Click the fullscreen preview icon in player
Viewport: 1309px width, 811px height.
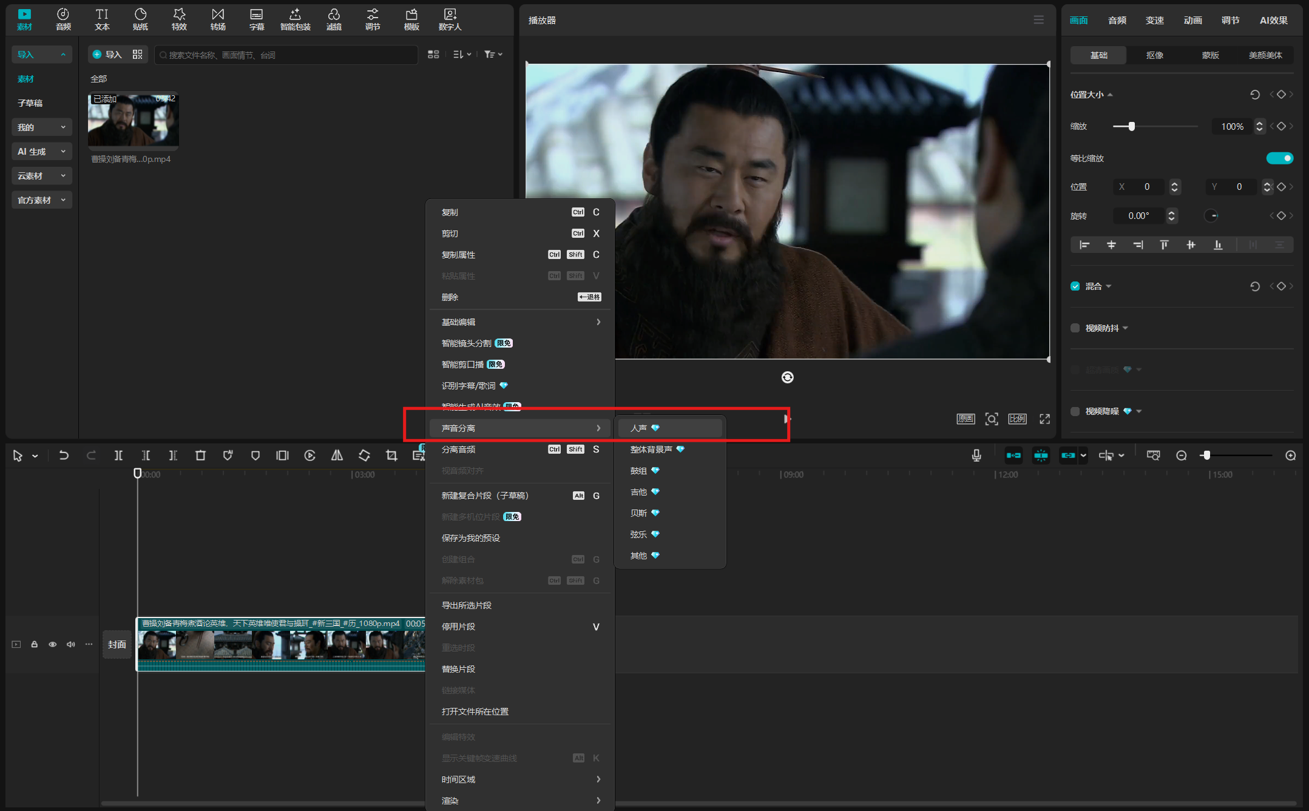(x=1044, y=419)
